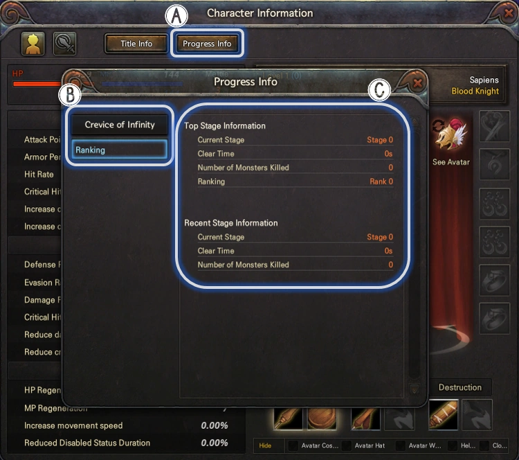Viewport: 519px width, 460px height.
Task: Select the wooden shield equipment slot
Action: coord(322,418)
